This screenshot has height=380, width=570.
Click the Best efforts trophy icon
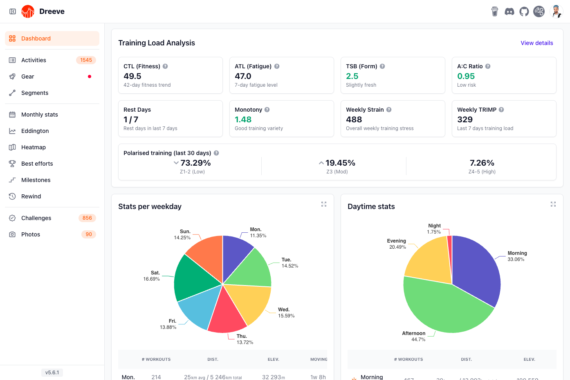(x=12, y=164)
